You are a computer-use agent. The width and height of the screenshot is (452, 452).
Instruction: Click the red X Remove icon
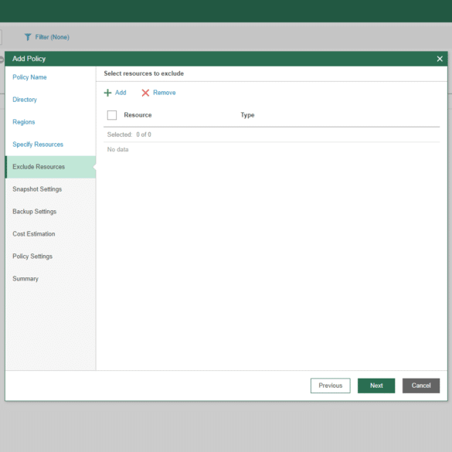pyautogui.click(x=145, y=93)
